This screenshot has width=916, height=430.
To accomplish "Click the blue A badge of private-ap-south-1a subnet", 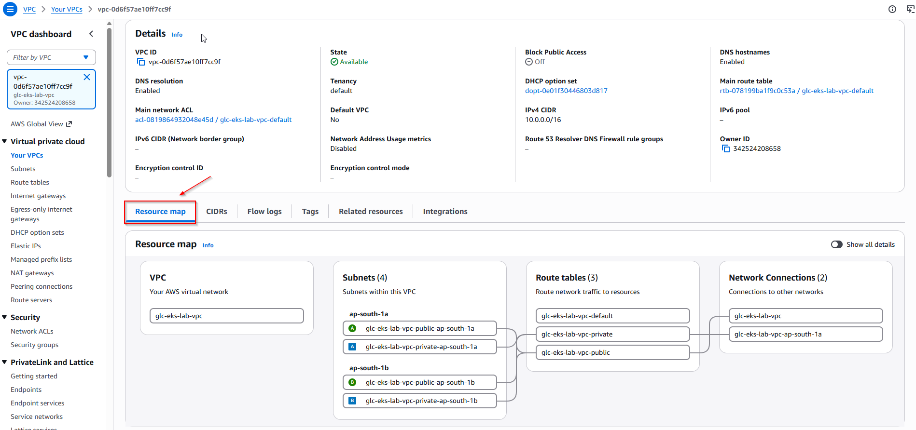I will point(352,347).
